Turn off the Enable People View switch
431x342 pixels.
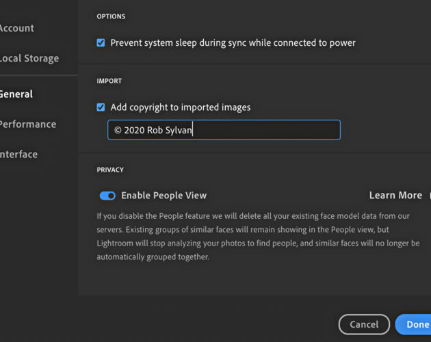[x=107, y=196]
